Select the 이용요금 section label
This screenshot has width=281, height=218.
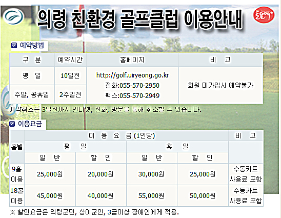(30, 124)
